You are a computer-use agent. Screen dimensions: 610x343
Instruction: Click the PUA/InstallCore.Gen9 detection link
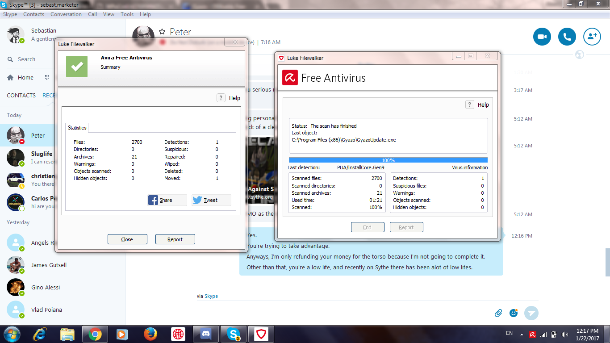(361, 168)
